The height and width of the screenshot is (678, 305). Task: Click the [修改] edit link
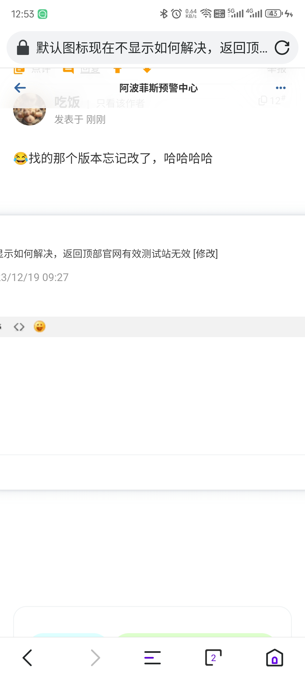click(x=206, y=254)
